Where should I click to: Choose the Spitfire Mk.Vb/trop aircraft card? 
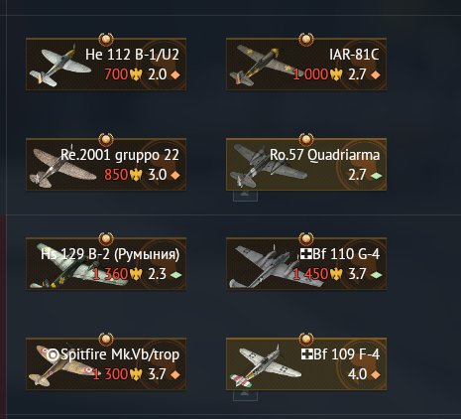click(106, 363)
